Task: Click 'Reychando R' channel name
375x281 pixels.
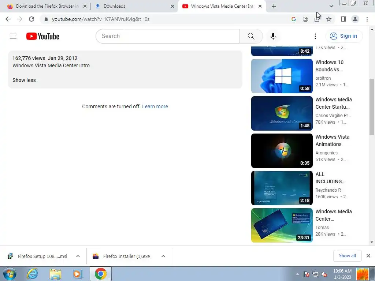Action: 328,190
